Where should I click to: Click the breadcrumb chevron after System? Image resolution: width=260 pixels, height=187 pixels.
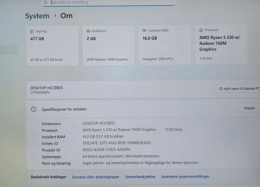(x=55, y=16)
